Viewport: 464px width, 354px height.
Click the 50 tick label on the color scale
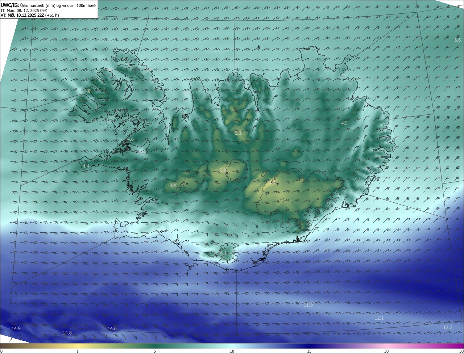[x=461, y=351]
